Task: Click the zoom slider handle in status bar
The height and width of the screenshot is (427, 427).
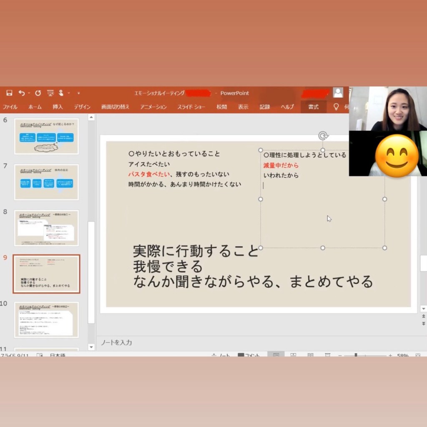Action: pos(356,355)
